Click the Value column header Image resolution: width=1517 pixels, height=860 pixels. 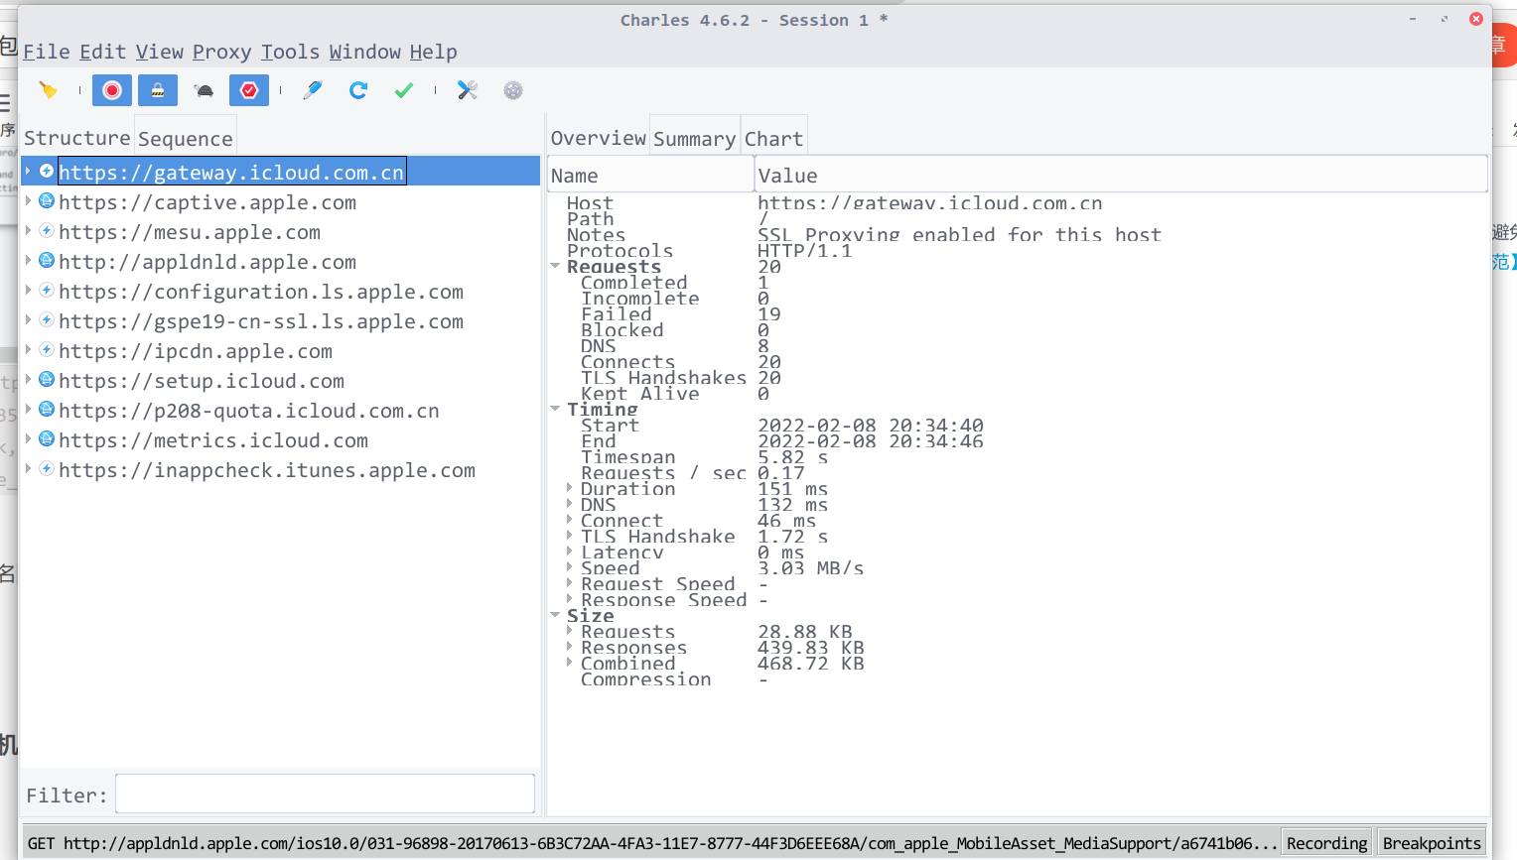(x=1121, y=175)
